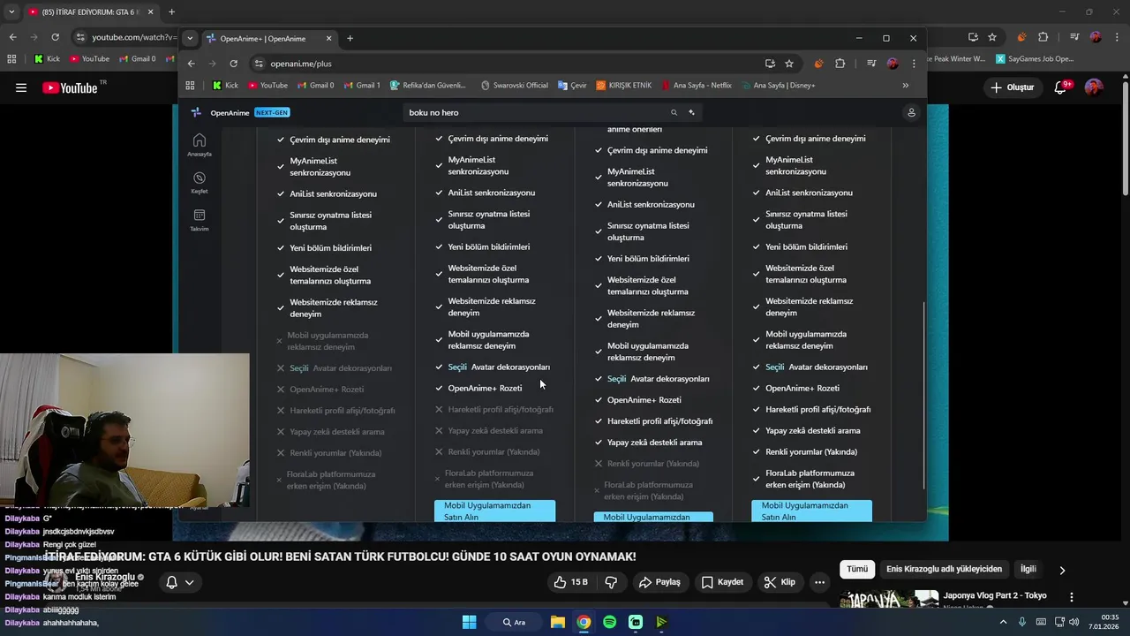Open the Refika'dan Güvenli bookmark

[x=427, y=86]
